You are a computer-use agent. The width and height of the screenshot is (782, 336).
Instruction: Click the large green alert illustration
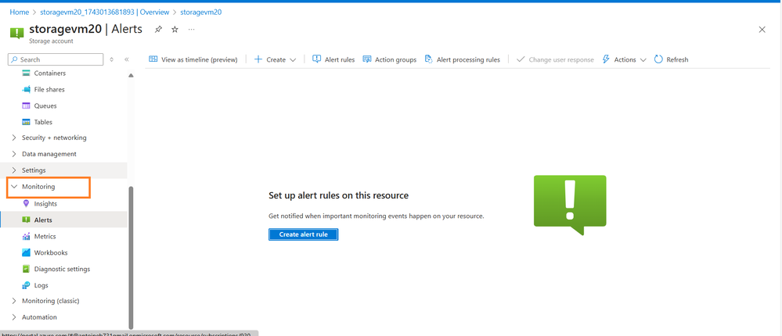click(x=570, y=205)
